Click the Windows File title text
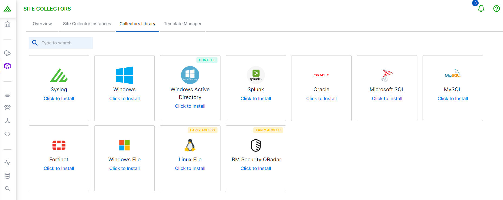 coord(124,159)
